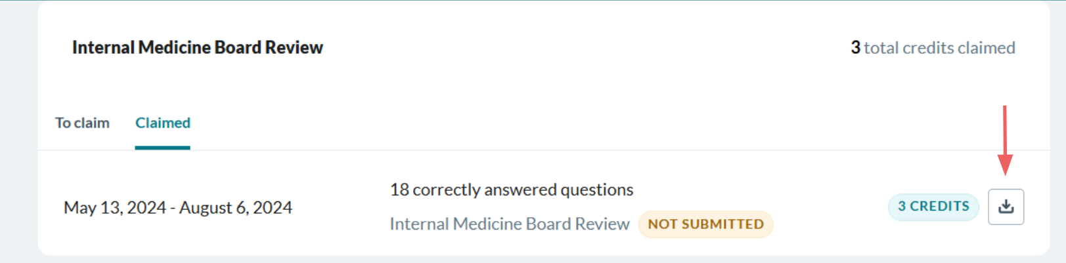Viewport: 1066px width, 263px height.
Task: Select the 18 correctly answered questions text
Action: tap(512, 190)
